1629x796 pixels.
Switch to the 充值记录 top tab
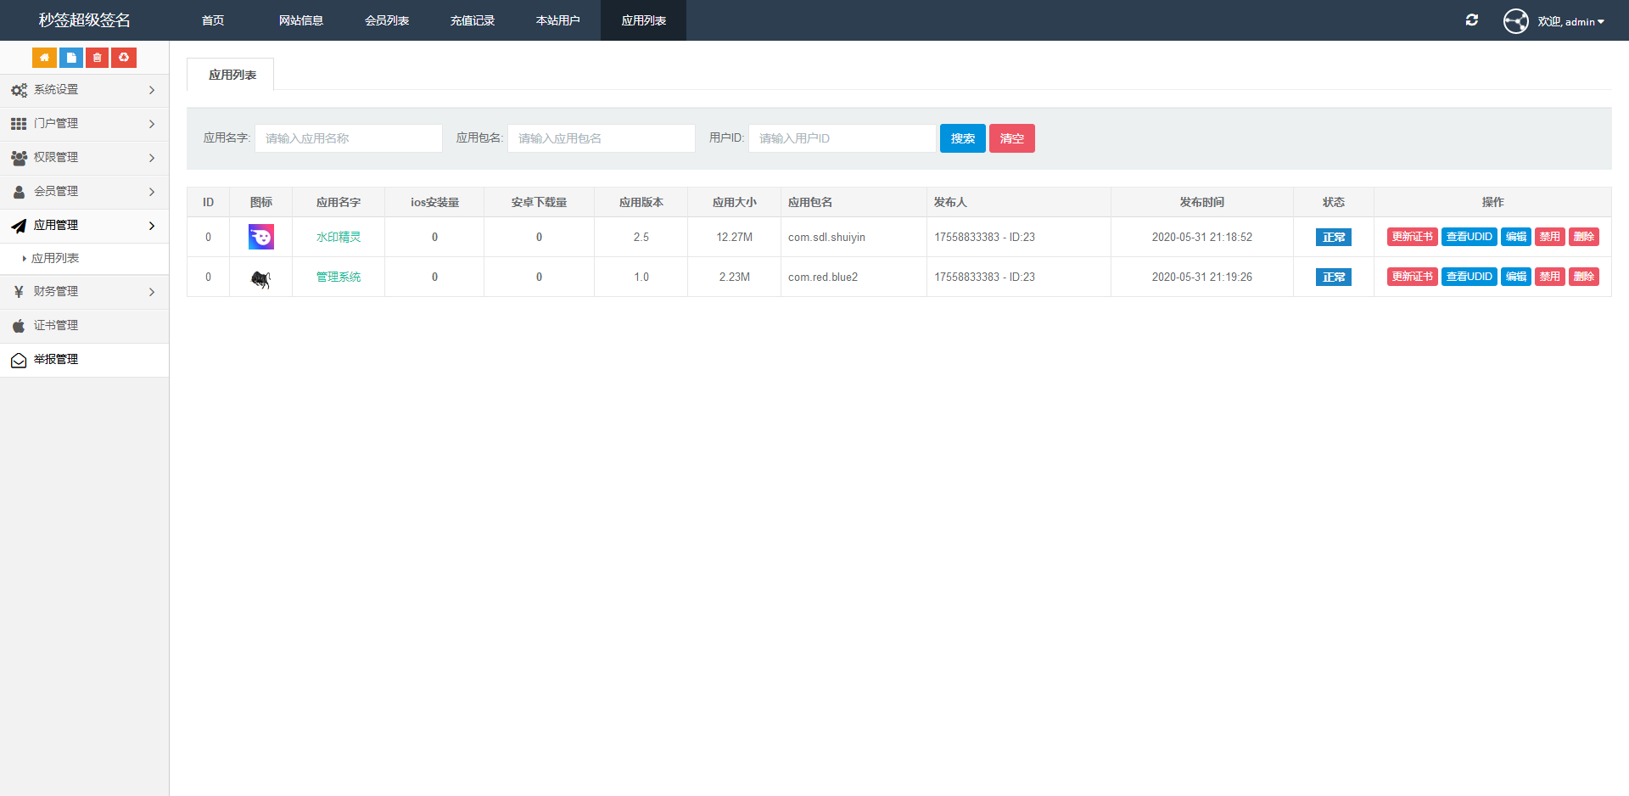pos(472,20)
